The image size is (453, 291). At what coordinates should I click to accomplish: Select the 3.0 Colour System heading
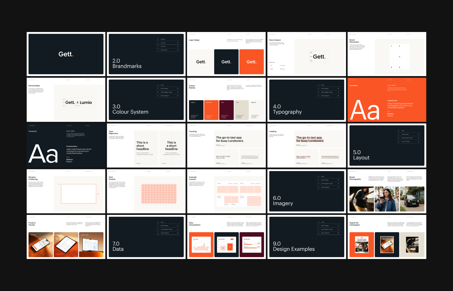[x=130, y=109]
